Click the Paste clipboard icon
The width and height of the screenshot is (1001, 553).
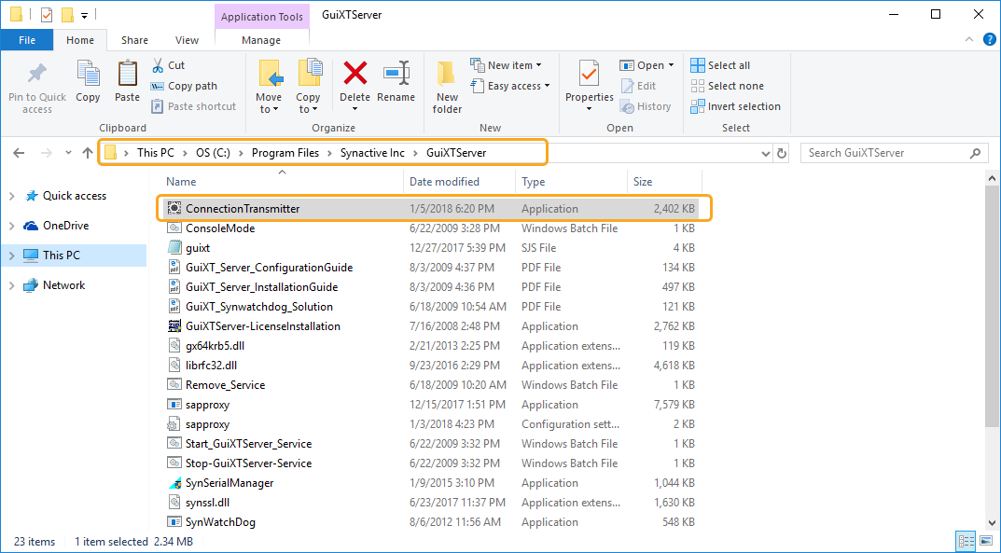coord(127,75)
